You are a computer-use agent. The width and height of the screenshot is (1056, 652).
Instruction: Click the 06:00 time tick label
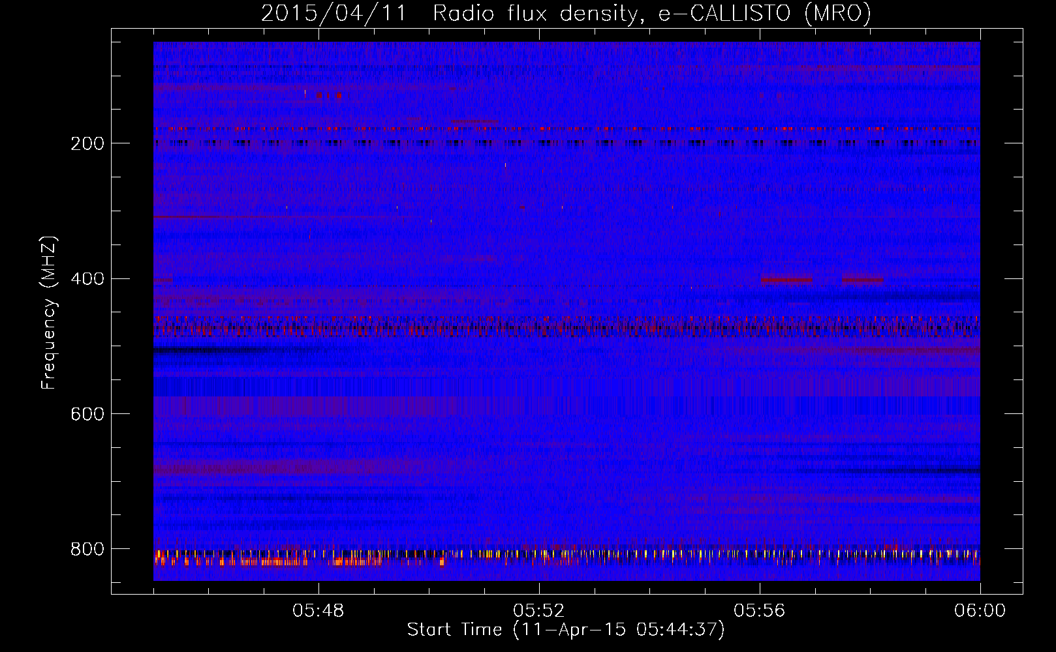tap(980, 611)
